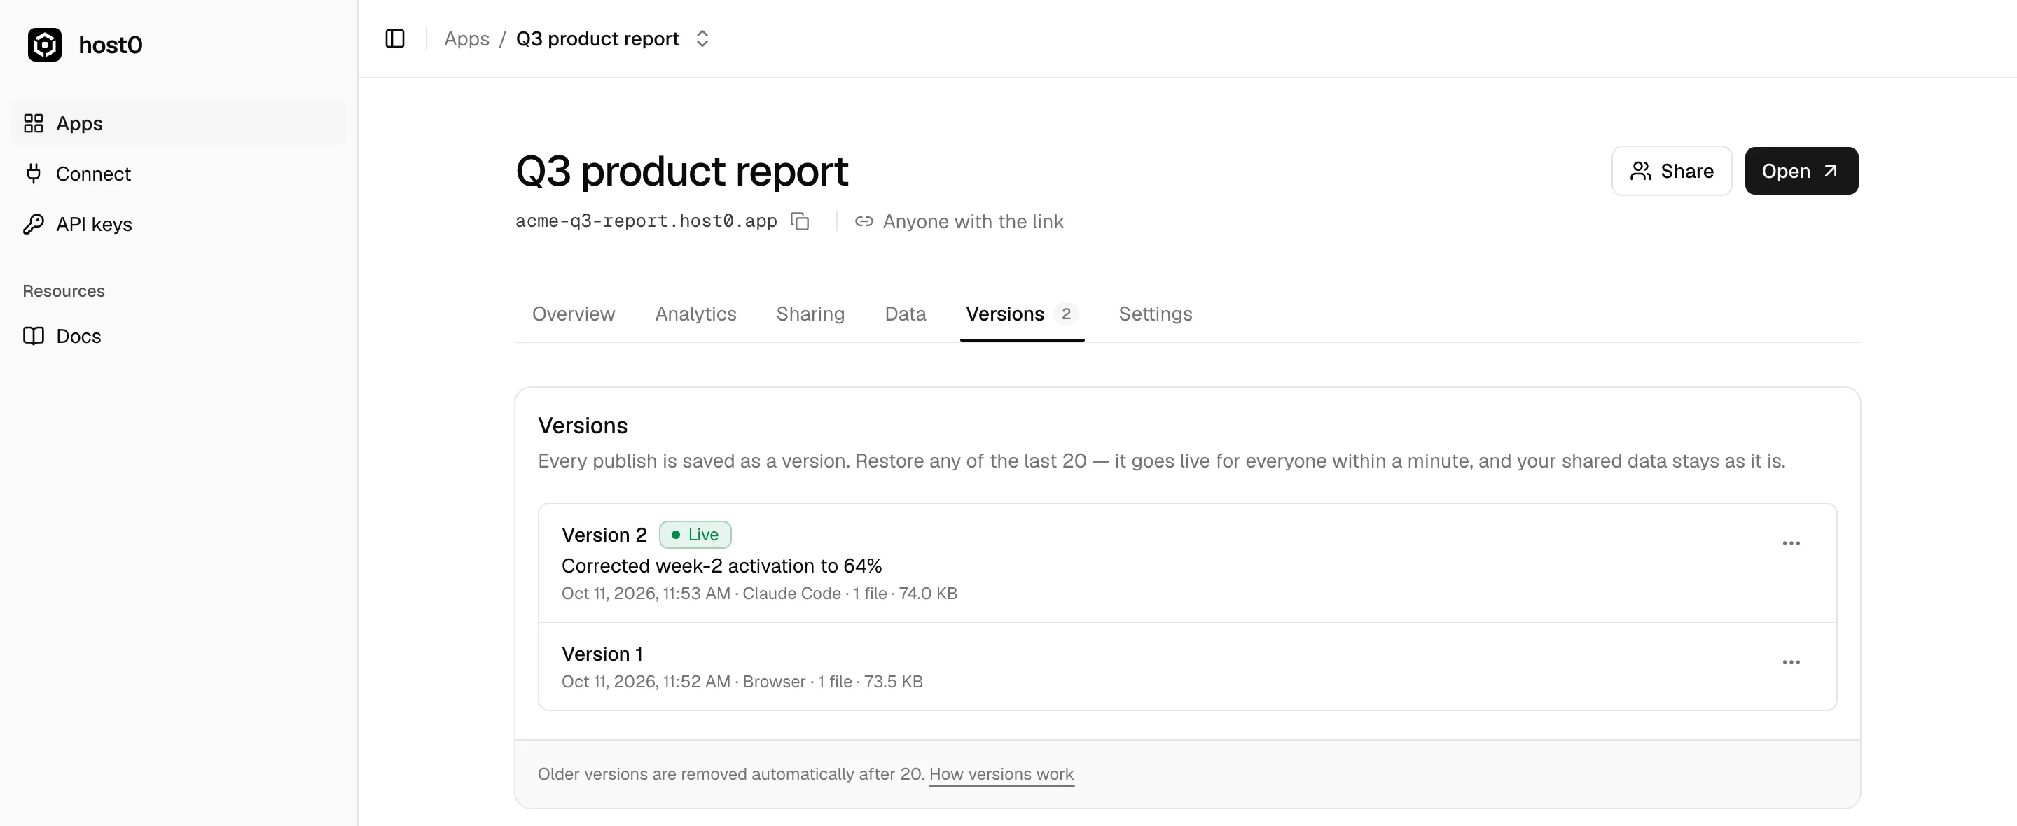The image size is (2017, 826).
Task: Click the Version 1 metadata line with 73.5 KB
Action: point(742,682)
